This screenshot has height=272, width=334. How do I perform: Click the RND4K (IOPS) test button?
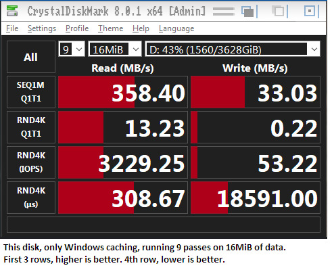pyautogui.click(x=31, y=162)
